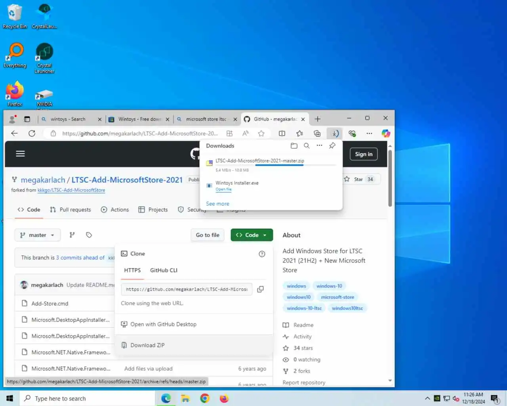507x406 pixels.
Task: Open more options in Downloads panel
Action: [x=319, y=146]
